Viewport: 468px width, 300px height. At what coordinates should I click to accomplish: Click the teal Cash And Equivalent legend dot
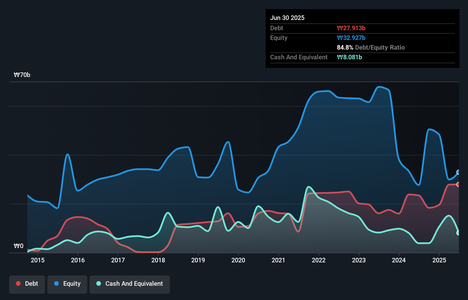pyautogui.click(x=99, y=283)
